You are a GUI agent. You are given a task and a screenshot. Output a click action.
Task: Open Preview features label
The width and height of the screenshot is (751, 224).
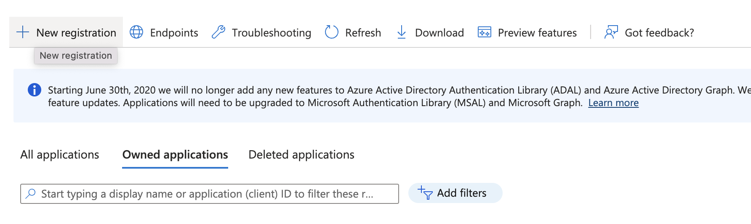pyautogui.click(x=537, y=33)
